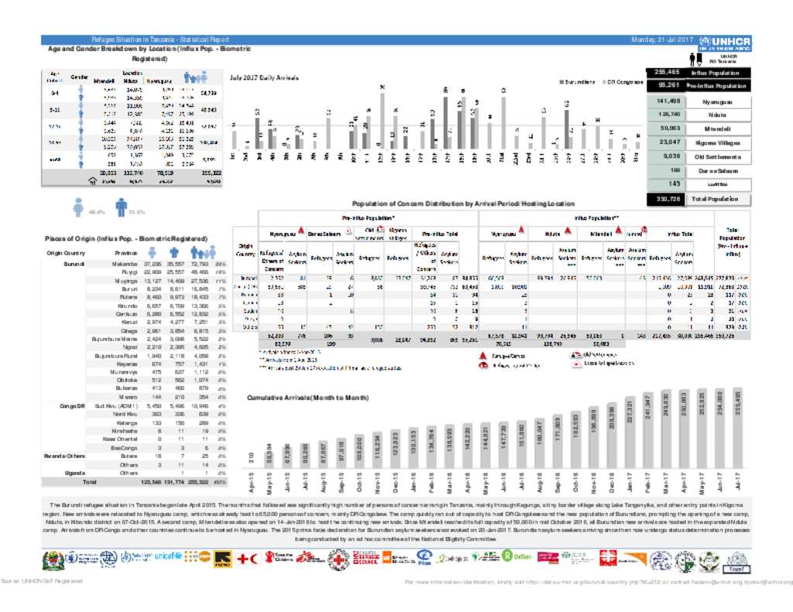The image size is (793, 612).
Task: Click the Jan-17 cumulative arrivals bar
Action: pos(630,433)
